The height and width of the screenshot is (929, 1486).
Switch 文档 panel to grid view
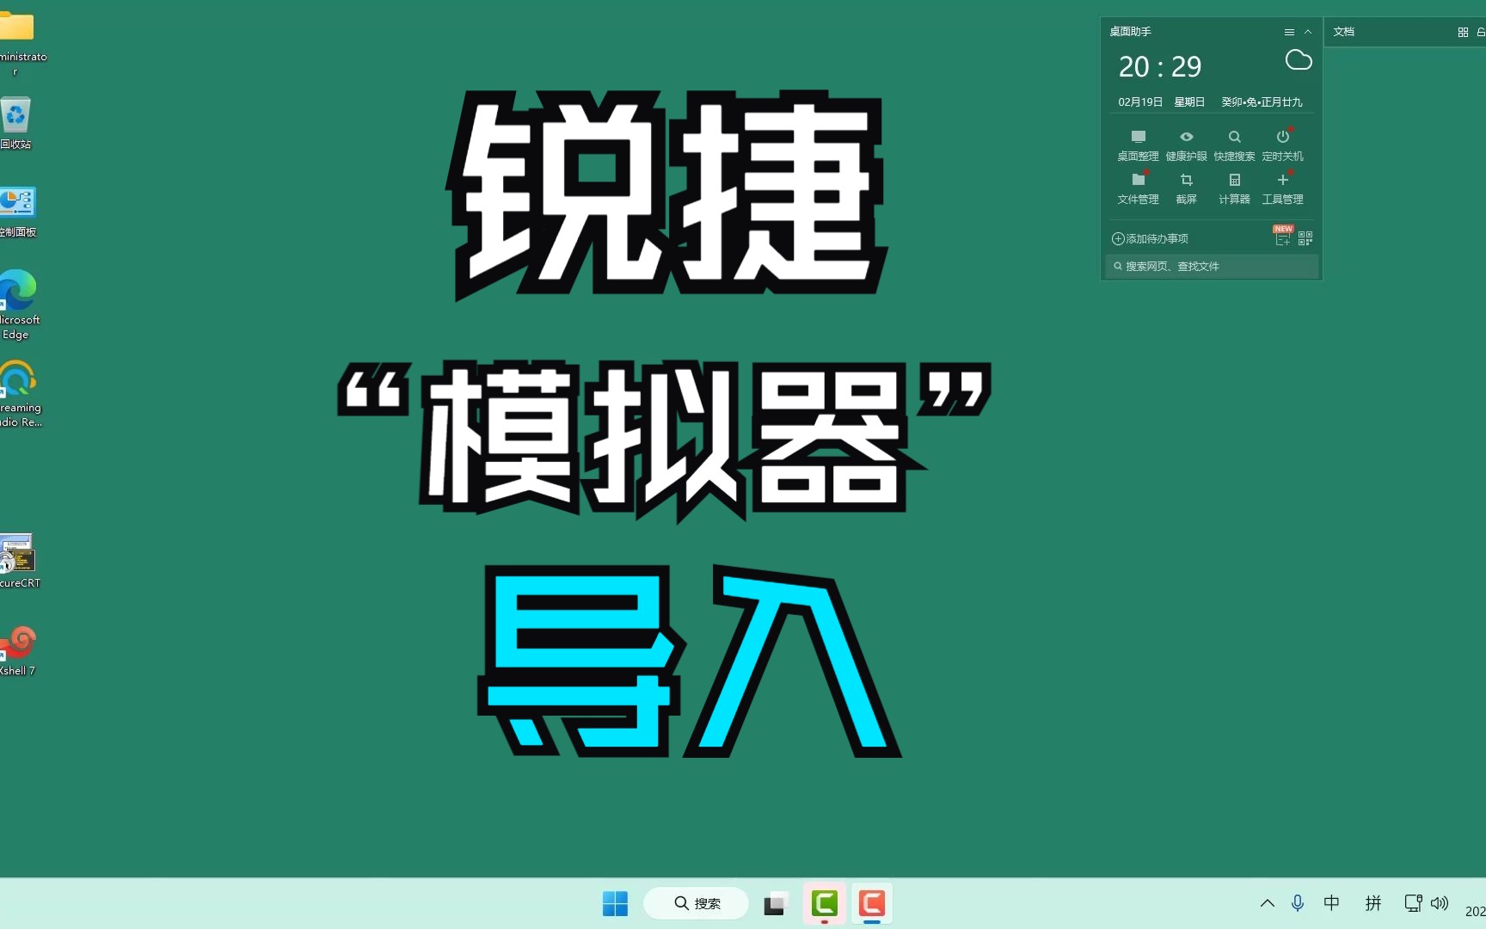(1463, 32)
